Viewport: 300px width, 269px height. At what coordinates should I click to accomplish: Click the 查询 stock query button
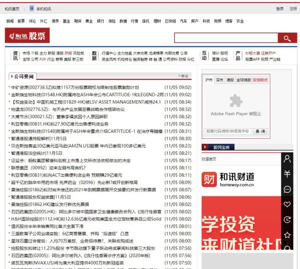(x=260, y=131)
